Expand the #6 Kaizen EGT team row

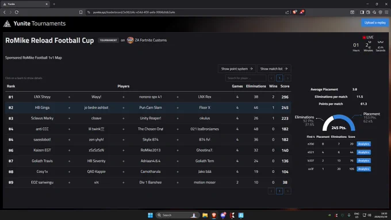point(148,150)
